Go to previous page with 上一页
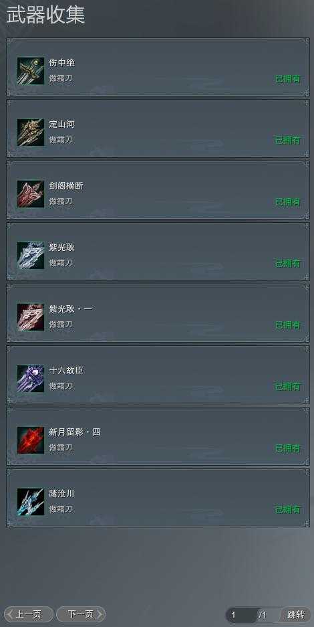 point(28,614)
